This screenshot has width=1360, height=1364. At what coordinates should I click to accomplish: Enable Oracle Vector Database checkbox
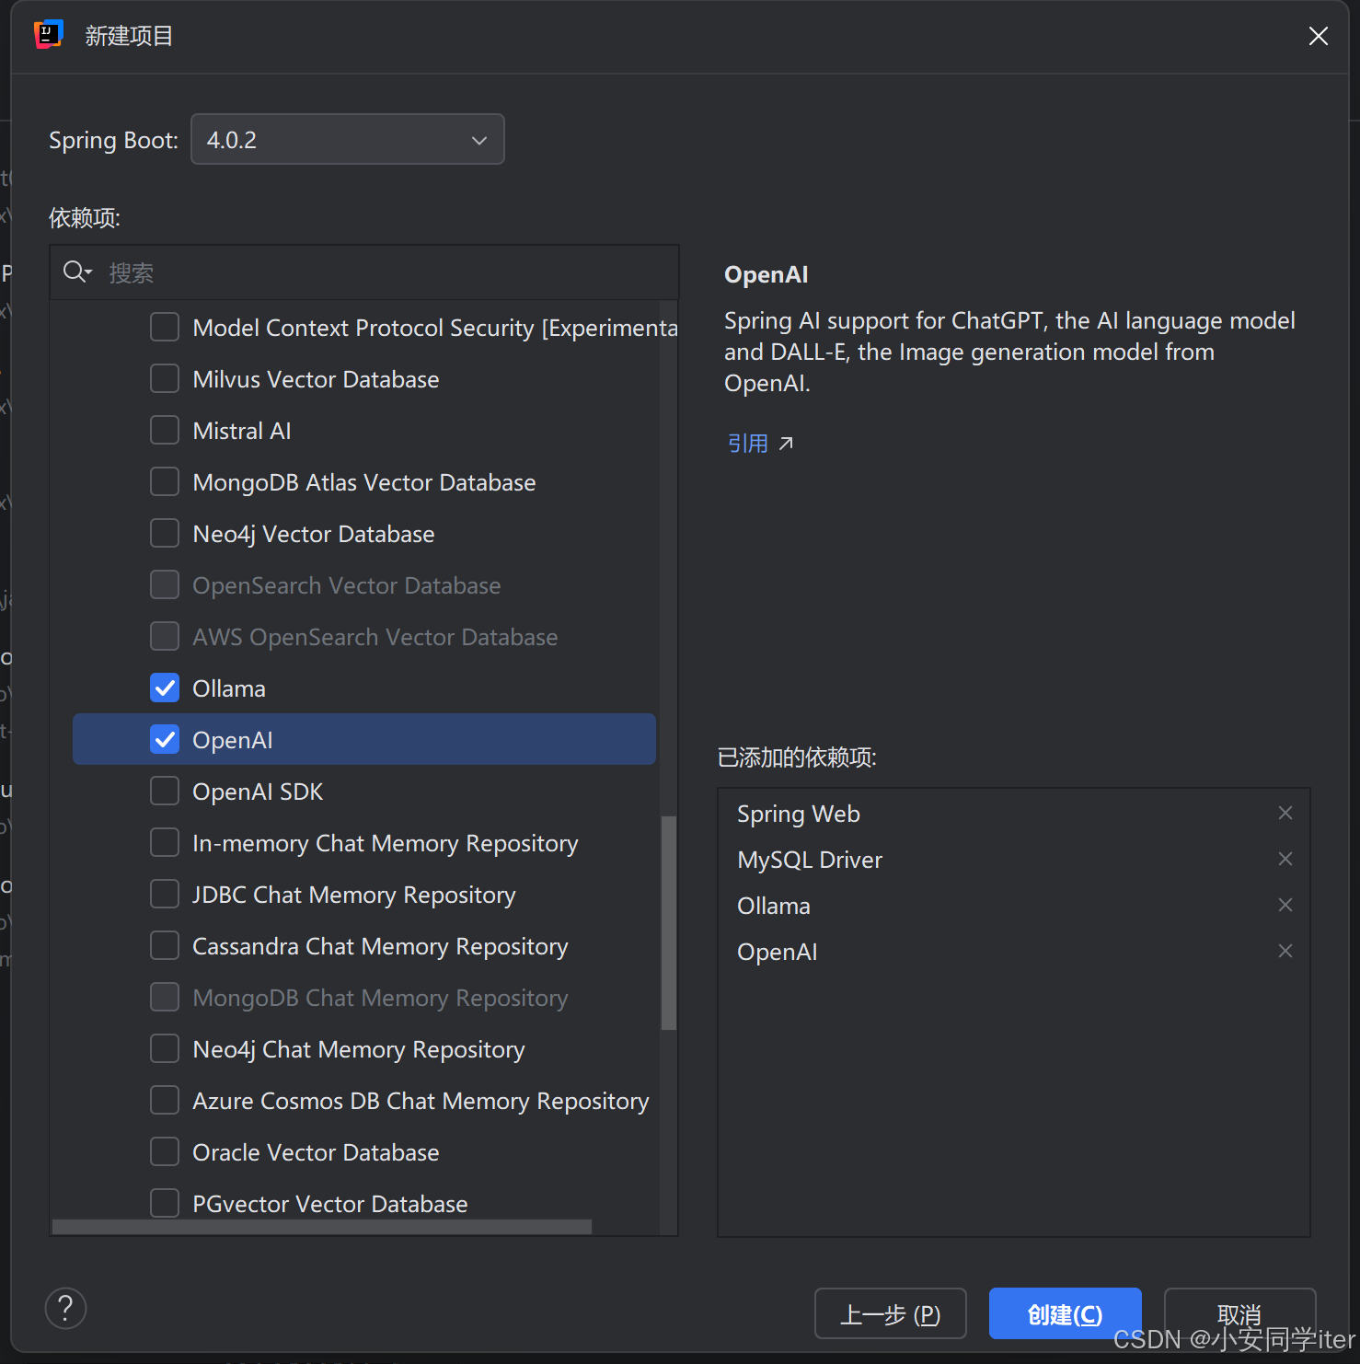(x=165, y=1151)
